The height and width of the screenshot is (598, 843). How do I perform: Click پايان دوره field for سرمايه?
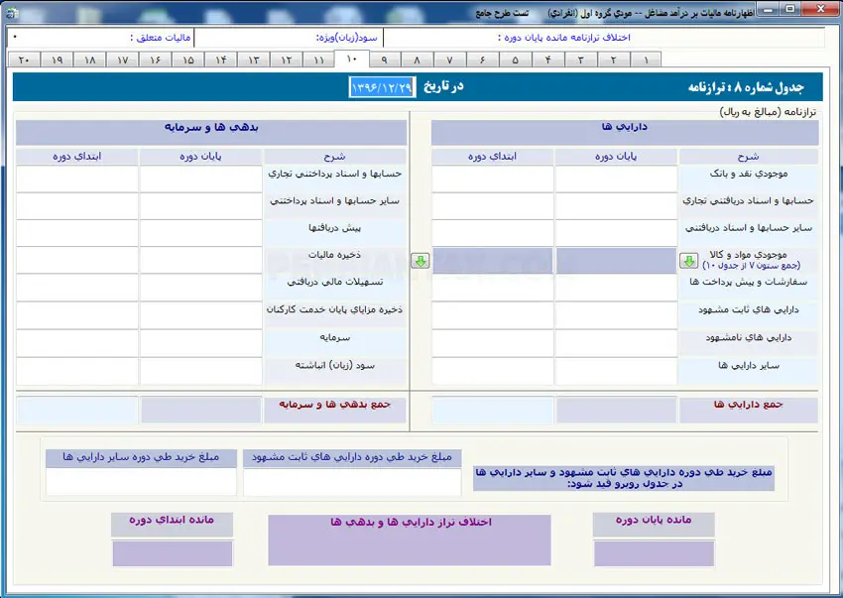pos(200,343)
